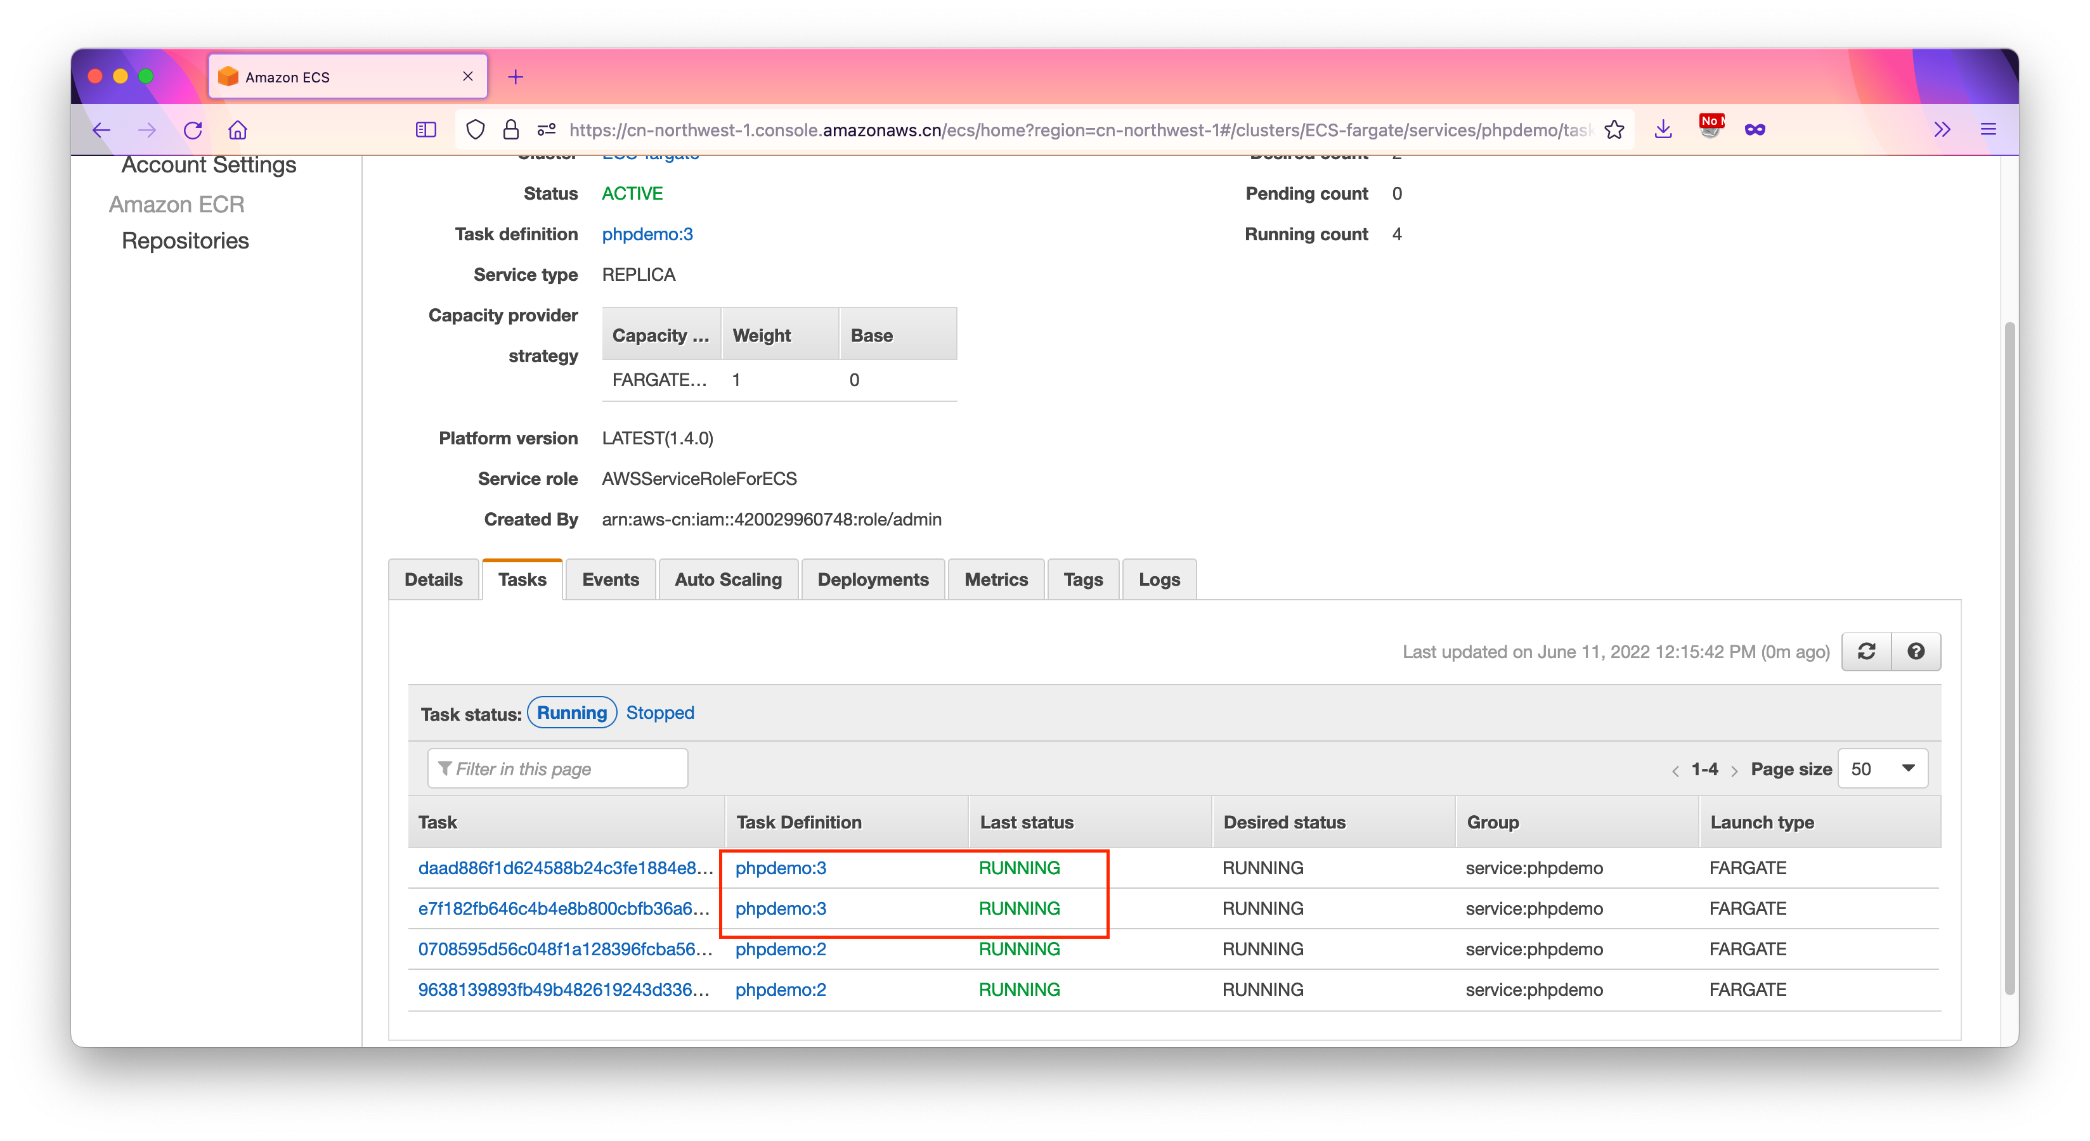
Task: Open phpdemo:2 definition in the 0708595d row
Action: [x=781, y=949]
